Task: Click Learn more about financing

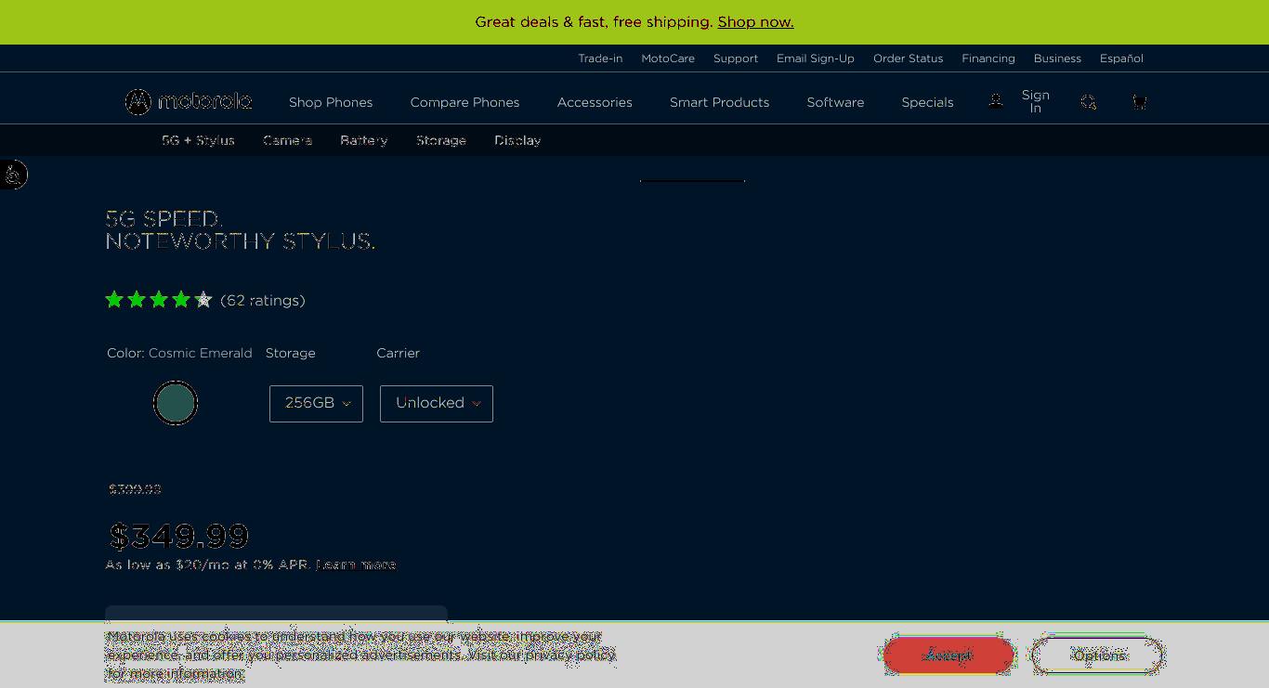Action: (x=356, y=565)
